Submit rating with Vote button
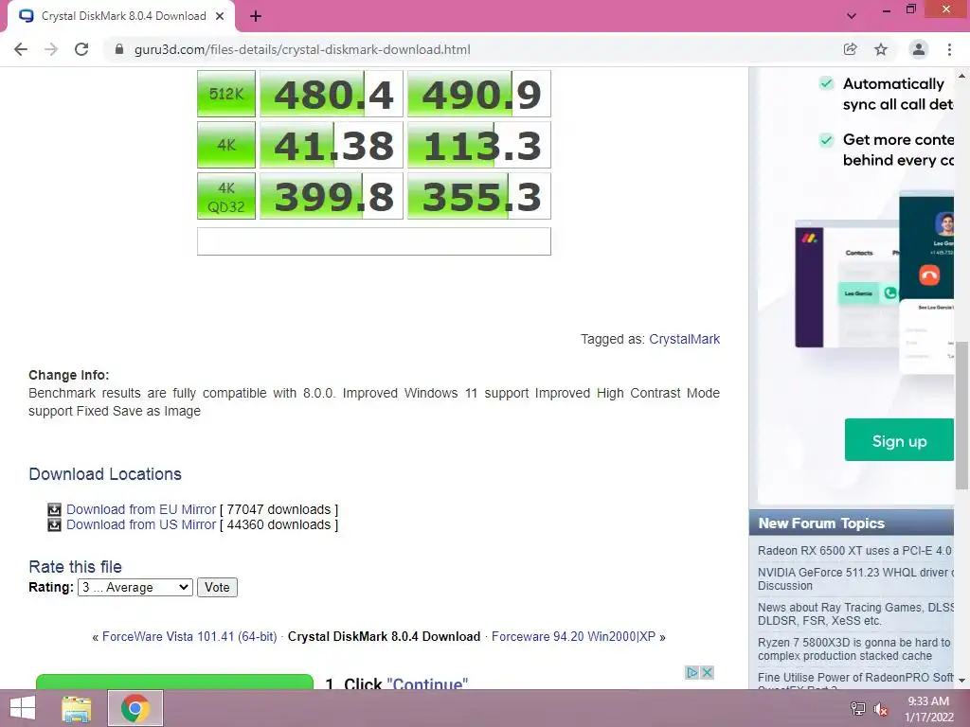The image size is (970, 727). click(217, 587)
